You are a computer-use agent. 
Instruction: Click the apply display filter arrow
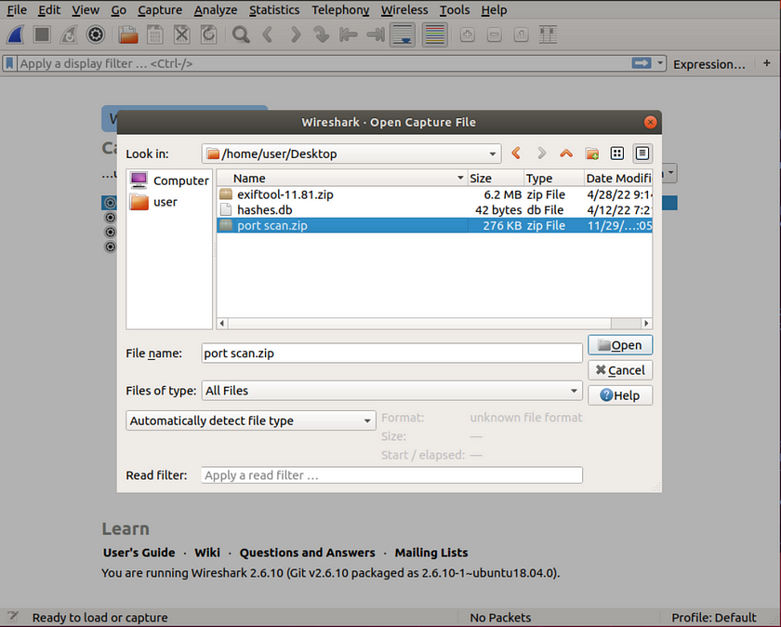[642, 63]
